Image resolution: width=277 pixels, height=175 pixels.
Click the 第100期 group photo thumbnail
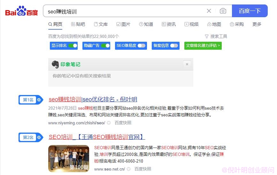(x=69, y=159)
